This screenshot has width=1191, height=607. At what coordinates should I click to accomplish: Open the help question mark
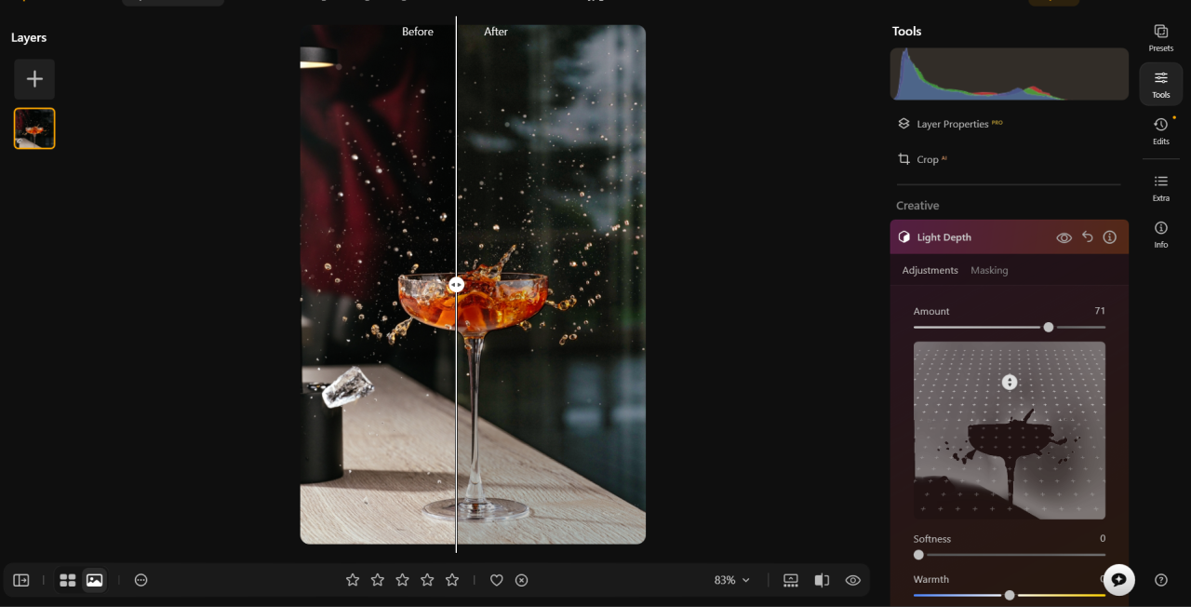(x=1161, y=579)
